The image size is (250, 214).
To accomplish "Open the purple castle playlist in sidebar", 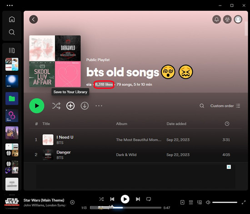I will (x=12, y=133).
